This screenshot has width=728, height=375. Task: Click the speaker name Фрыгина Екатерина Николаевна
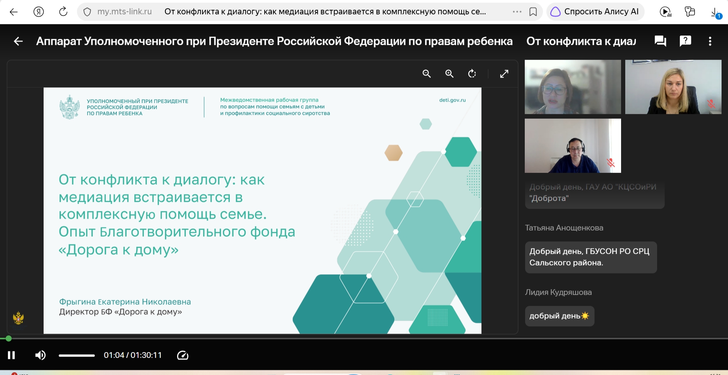click(x=125, y=302)
